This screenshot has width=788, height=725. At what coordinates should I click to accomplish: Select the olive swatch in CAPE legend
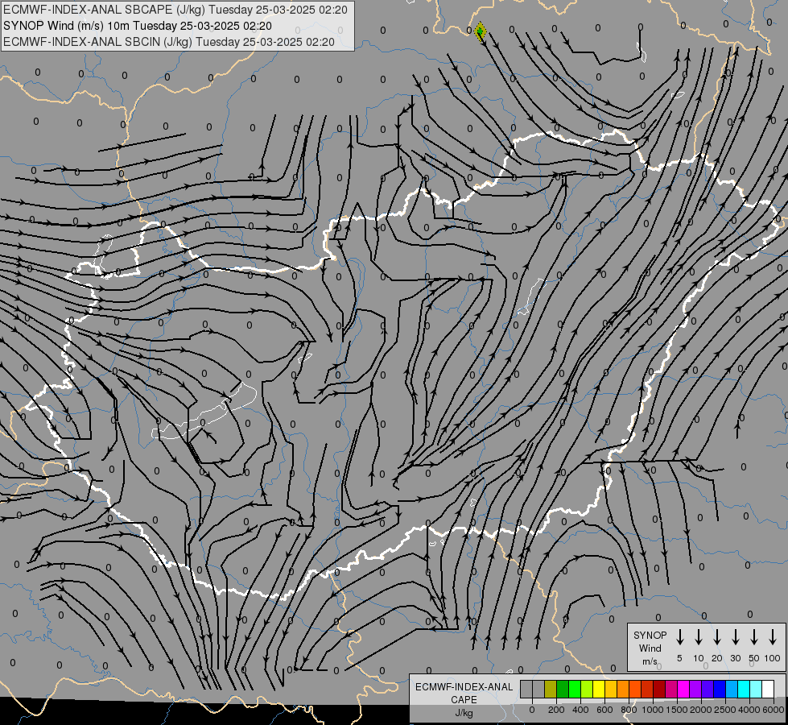click(x=551, y=689)
